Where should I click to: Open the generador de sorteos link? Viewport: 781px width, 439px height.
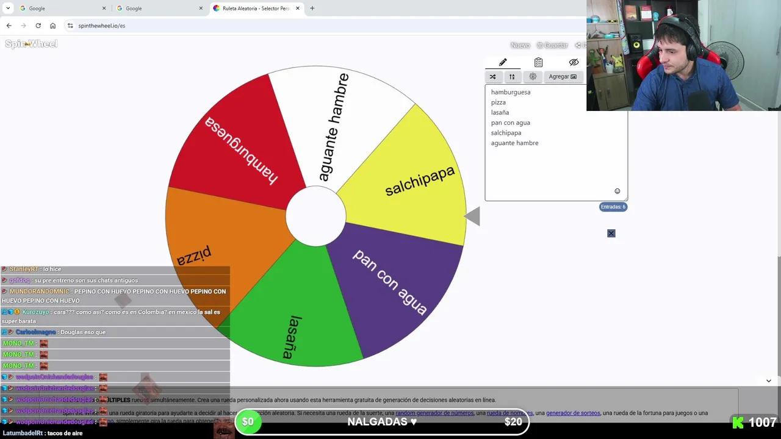pyautogui.click(x=573, y=413)
